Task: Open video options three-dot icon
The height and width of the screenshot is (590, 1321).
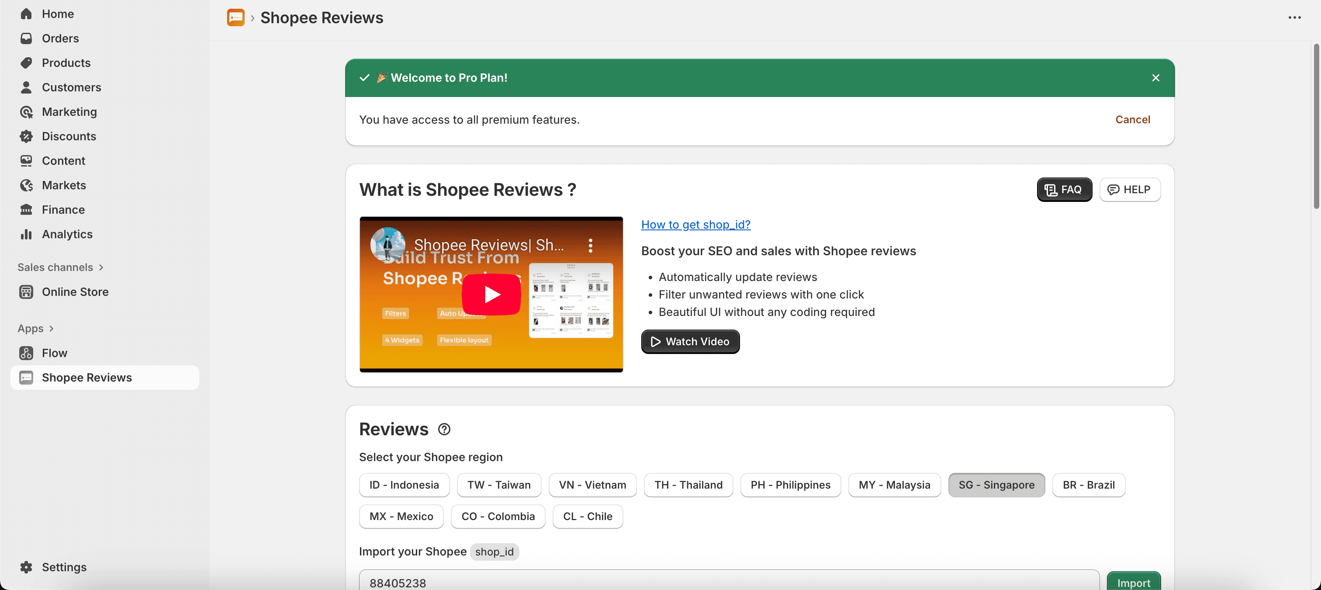Action: coord(590,245)
